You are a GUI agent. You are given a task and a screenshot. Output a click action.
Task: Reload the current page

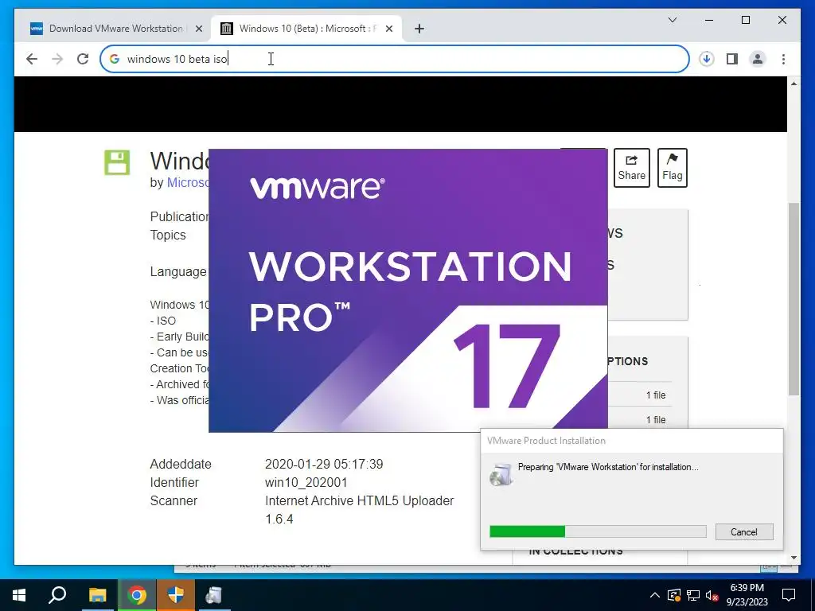83,59
